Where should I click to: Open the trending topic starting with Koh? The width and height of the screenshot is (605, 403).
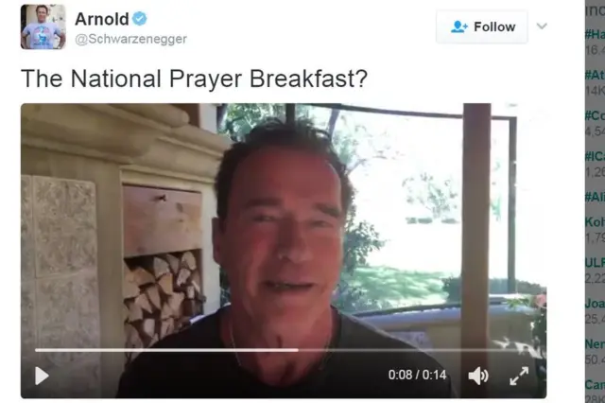595,222
